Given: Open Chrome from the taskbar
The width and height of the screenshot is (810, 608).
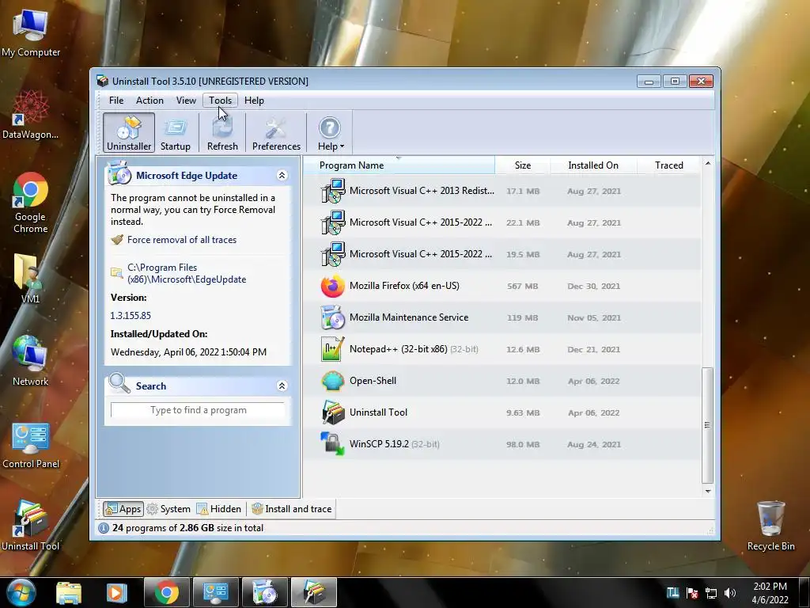Looking at the screenshot, I should (x=167, y=592).
